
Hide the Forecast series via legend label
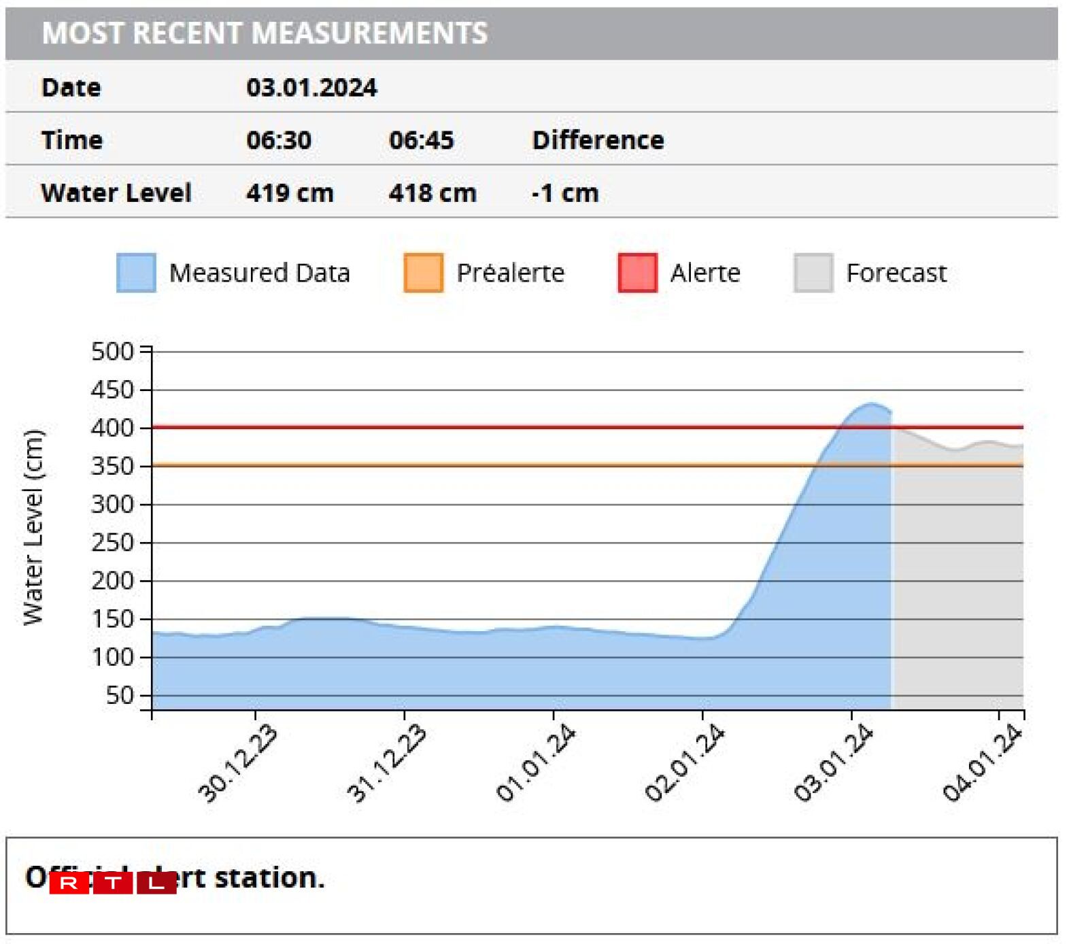click(896, 273)
